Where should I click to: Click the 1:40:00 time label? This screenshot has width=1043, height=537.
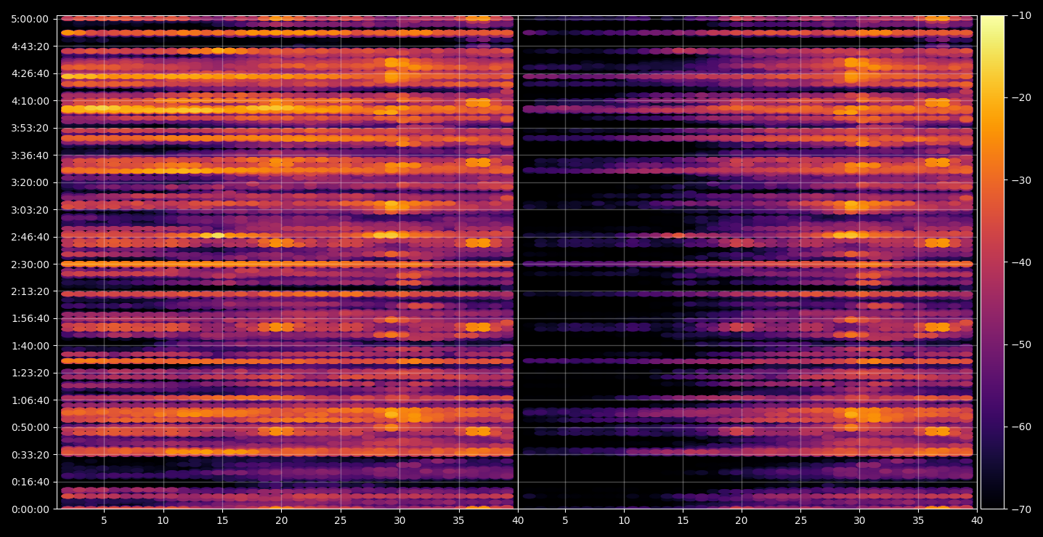[x=30, y=346]
